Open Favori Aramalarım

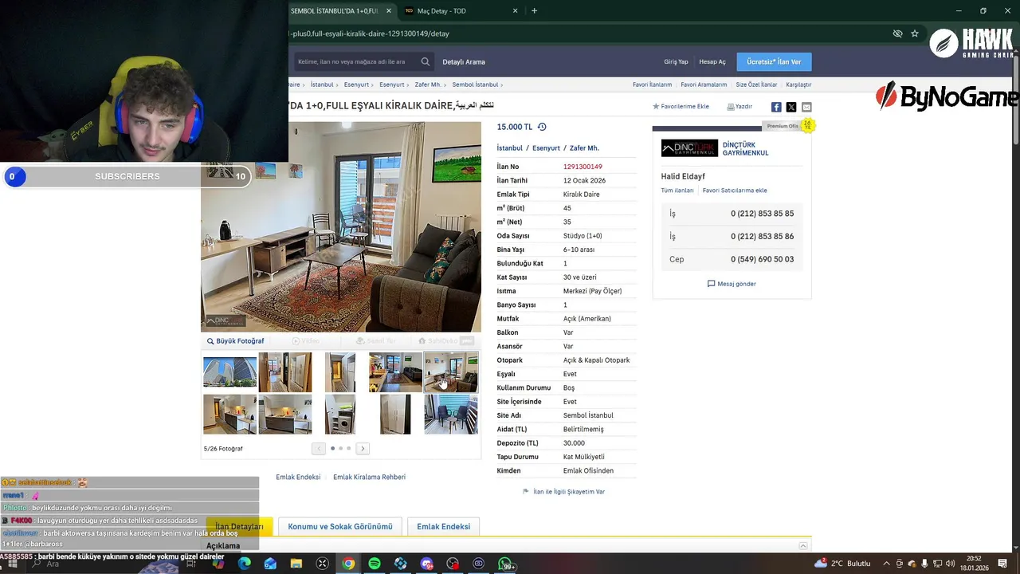coord(704,85)
